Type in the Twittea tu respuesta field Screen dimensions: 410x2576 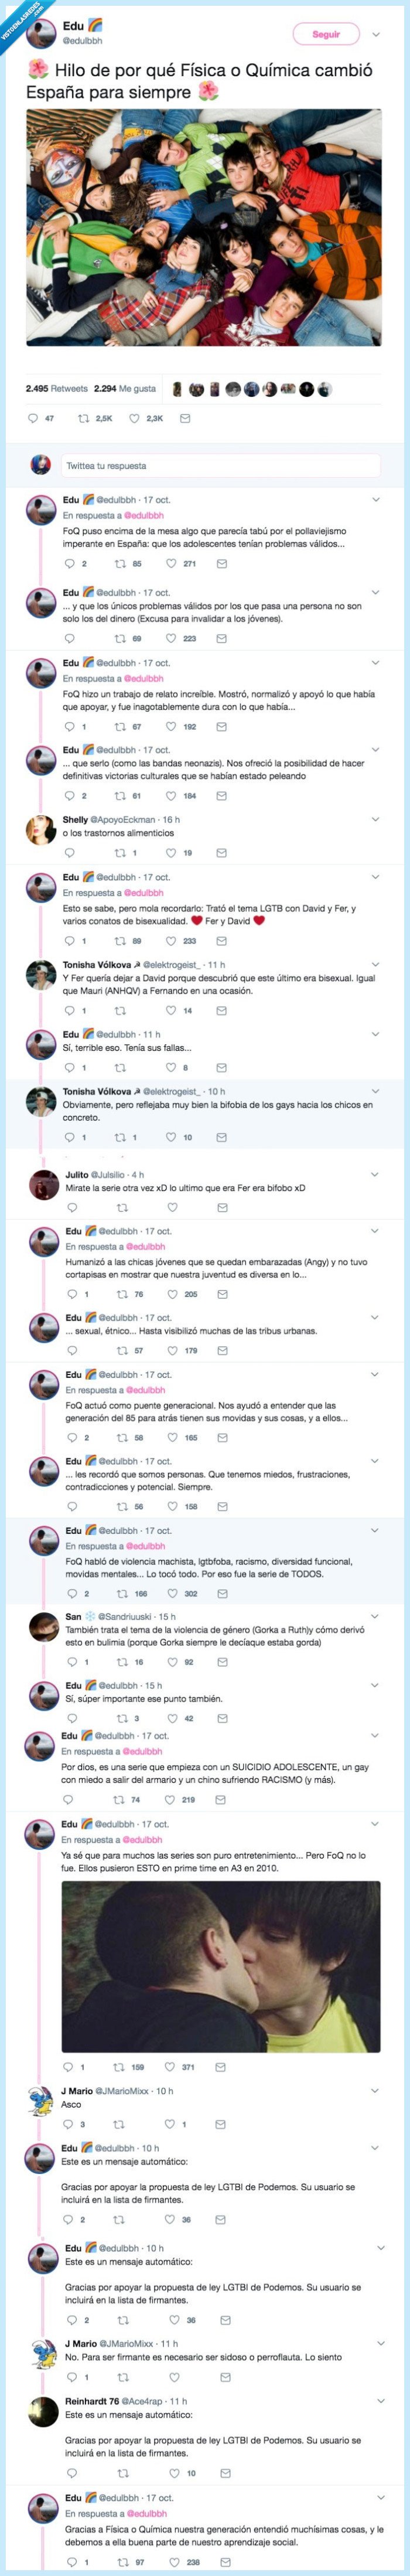[220, 465]
